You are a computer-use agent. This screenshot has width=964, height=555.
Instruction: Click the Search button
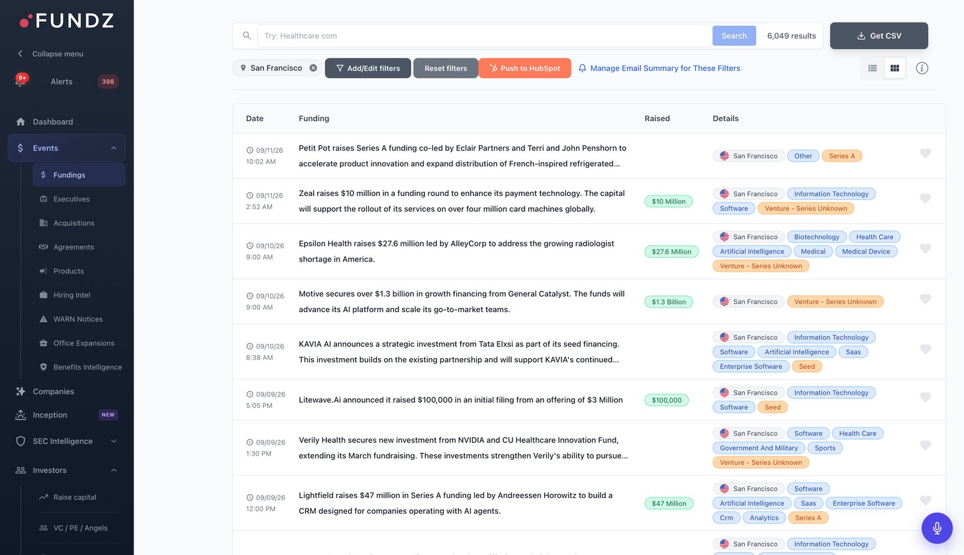tap(734, 36)
